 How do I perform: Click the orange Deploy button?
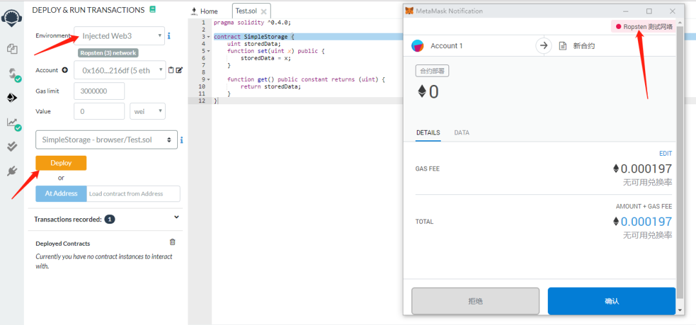61,163
